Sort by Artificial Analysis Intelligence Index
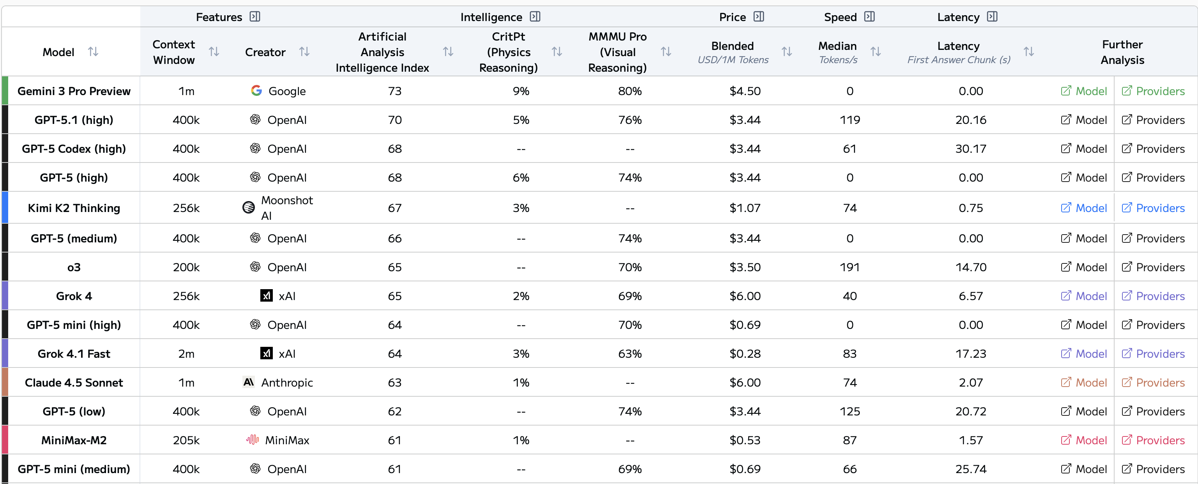 point(448,51)
